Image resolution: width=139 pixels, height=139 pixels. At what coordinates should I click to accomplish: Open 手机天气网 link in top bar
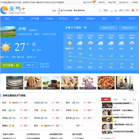pos(112,2)
